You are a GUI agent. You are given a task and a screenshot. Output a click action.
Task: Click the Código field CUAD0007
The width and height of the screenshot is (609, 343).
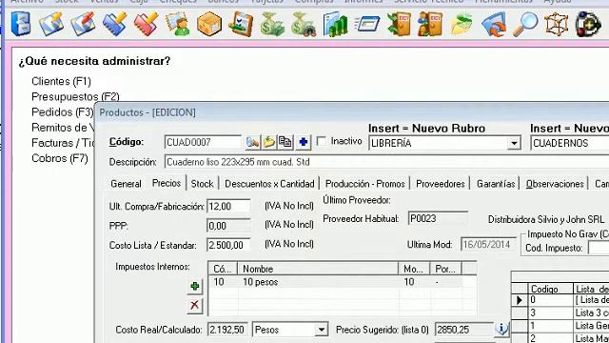click(x=203, y=142)
